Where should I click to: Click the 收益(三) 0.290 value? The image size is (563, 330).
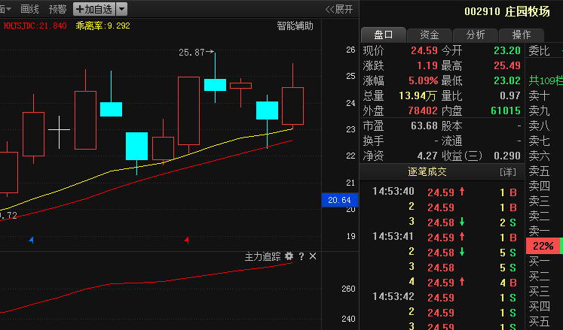coord(507,156)
